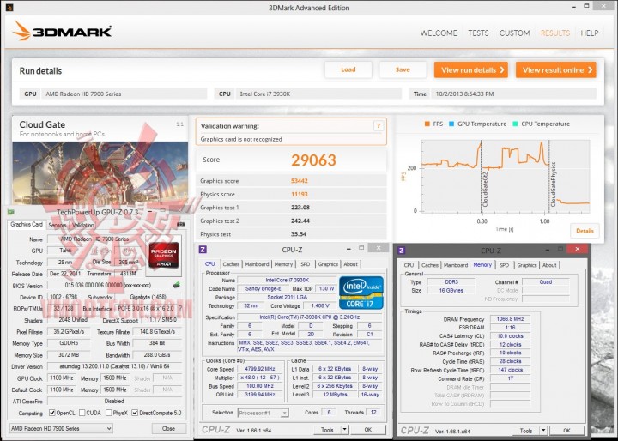Toggle the CUDA checkbox in GPU-Z

[82, 413]
